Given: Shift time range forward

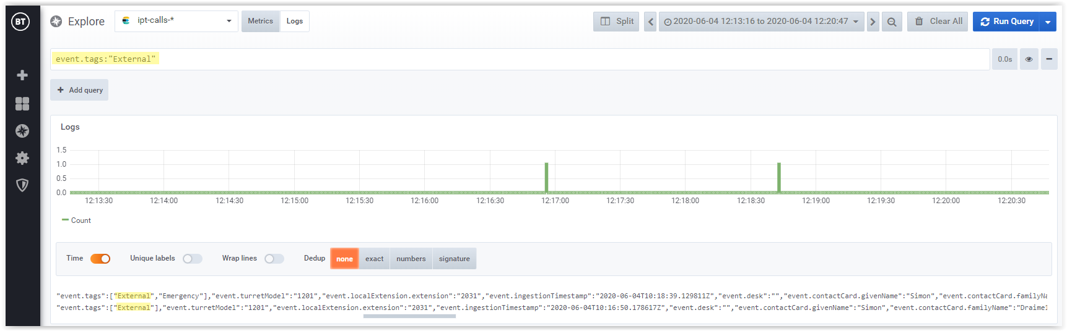Looking at the screenshot, I should [x=873, y=22].
